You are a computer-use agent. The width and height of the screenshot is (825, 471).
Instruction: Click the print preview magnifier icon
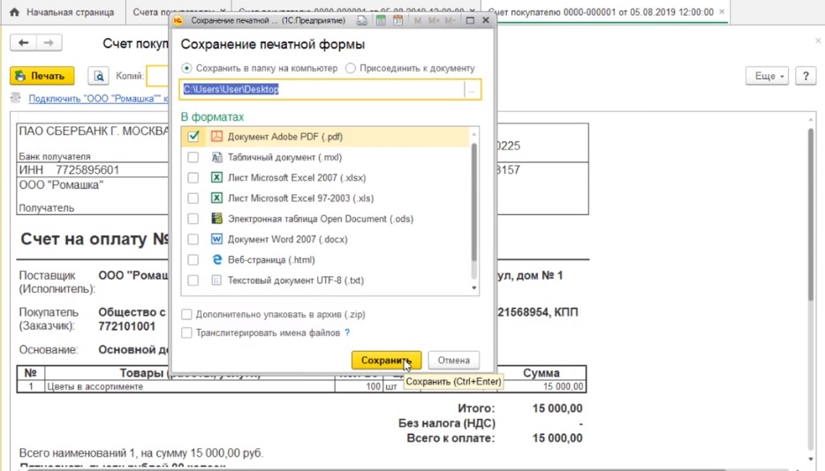[x=99, y=77]
